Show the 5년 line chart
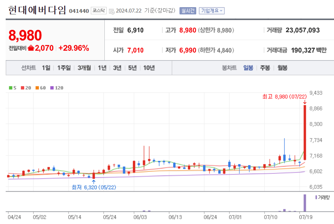The image size is (334, 224). click(x=132, y=68)
